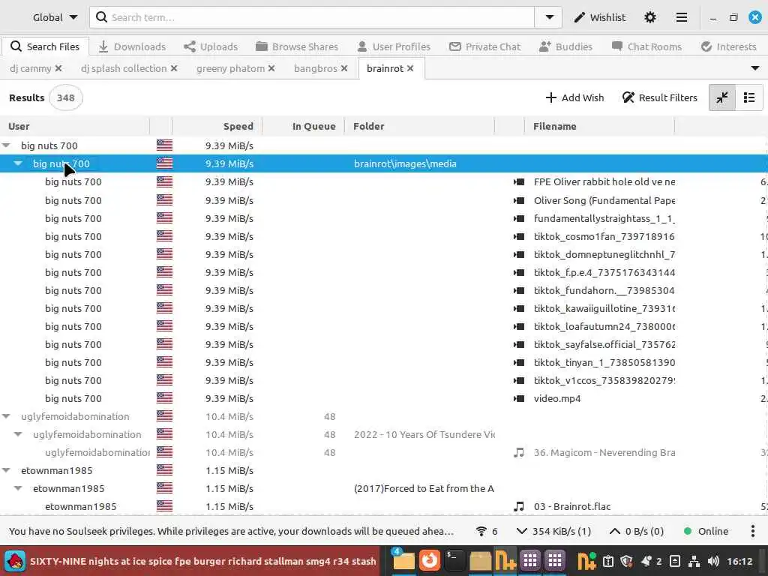Switch to the Browse Shares tab
This screenshot has width=768, height=576.
[x=297, y=46]
